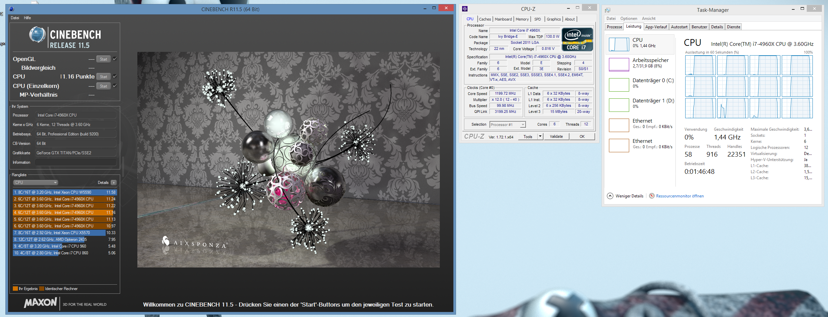Click the CPU-Z window title icon
Screen dimensions: 828x317
[x=465, y=9]
